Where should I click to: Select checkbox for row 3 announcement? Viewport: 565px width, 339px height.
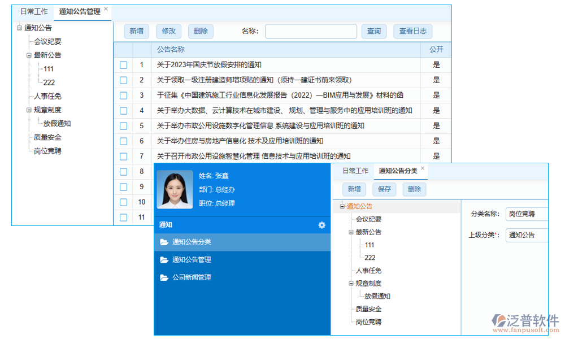pos(123,95)
